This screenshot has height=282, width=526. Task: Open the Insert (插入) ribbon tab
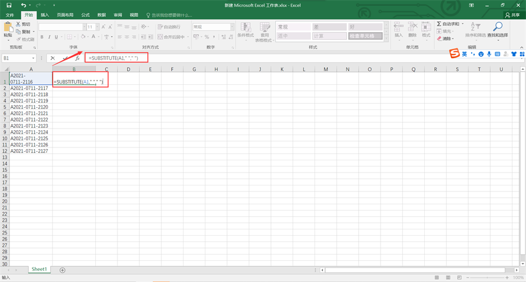[45, 15]
